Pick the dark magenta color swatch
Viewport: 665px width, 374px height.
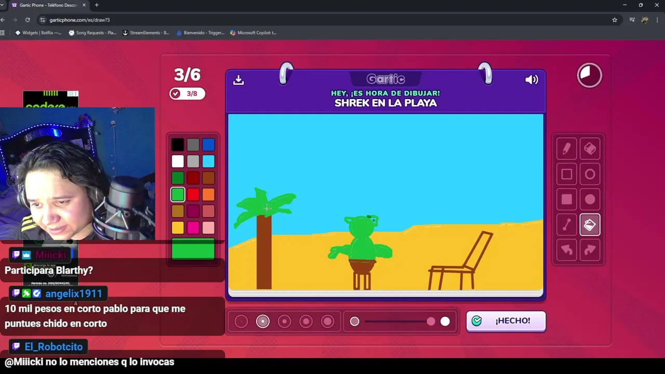click(x=193, y=211)
